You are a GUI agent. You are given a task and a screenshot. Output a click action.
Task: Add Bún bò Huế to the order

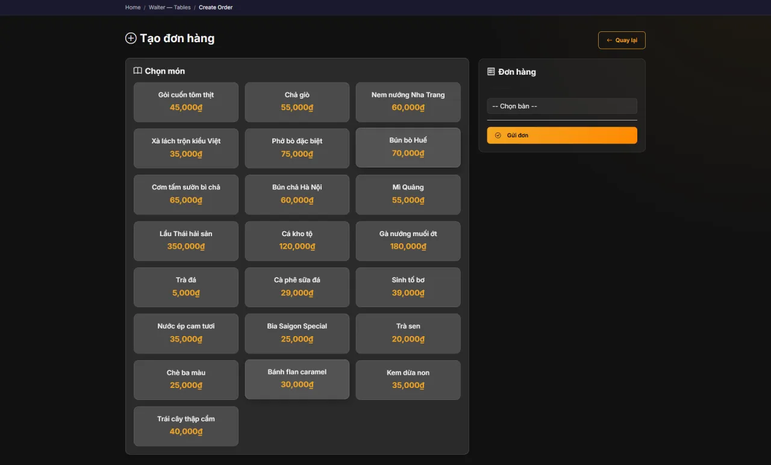408,148
